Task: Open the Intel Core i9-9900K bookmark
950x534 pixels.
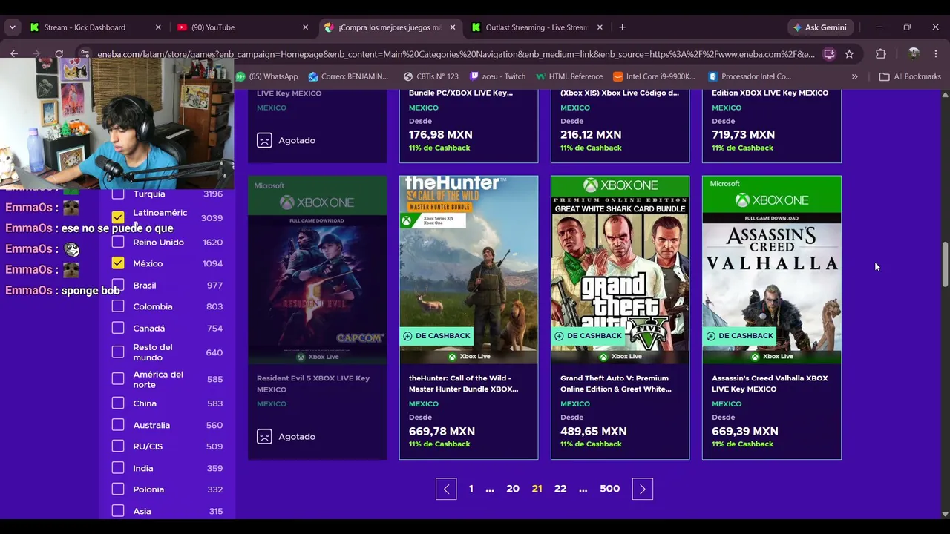Action: pyautogui.click(x=655, y=76)
